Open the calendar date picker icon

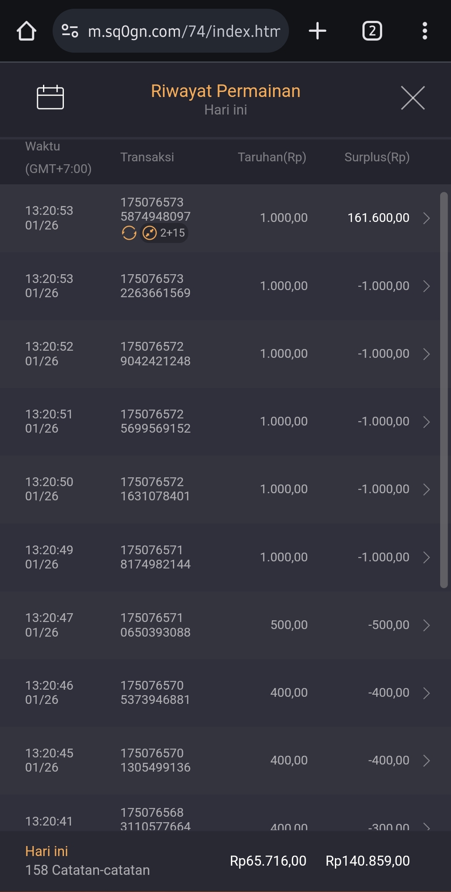50,97
